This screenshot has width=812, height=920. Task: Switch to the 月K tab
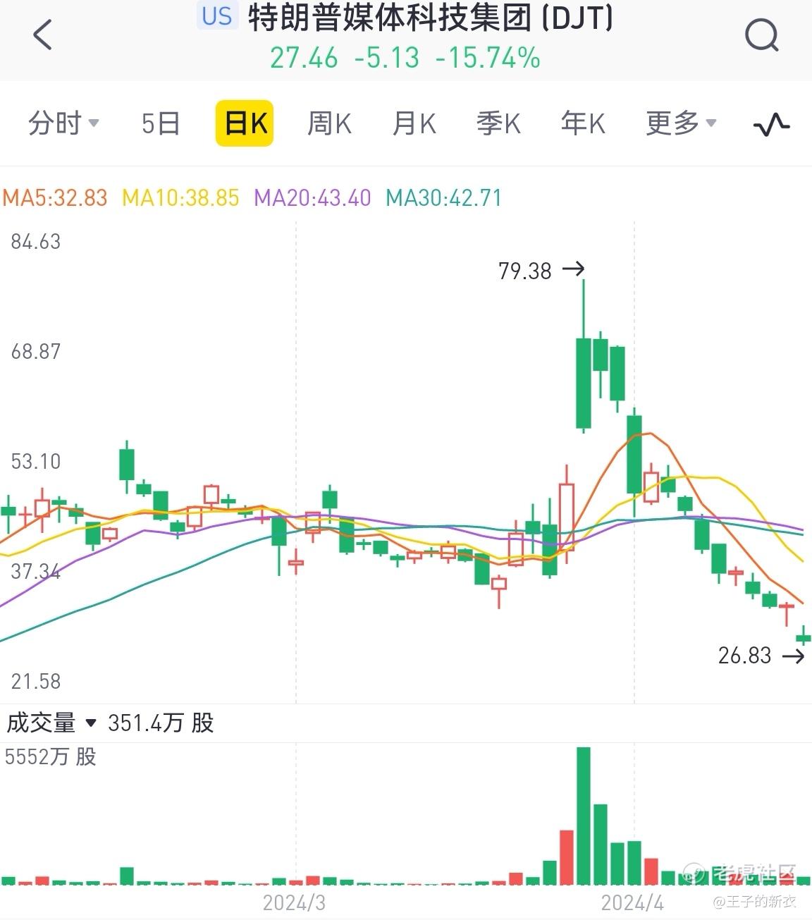(x=414, y=124)
